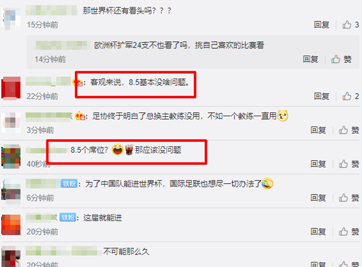
Task: Reply to the comment posted 3分钟前
Action: point(318,130)
